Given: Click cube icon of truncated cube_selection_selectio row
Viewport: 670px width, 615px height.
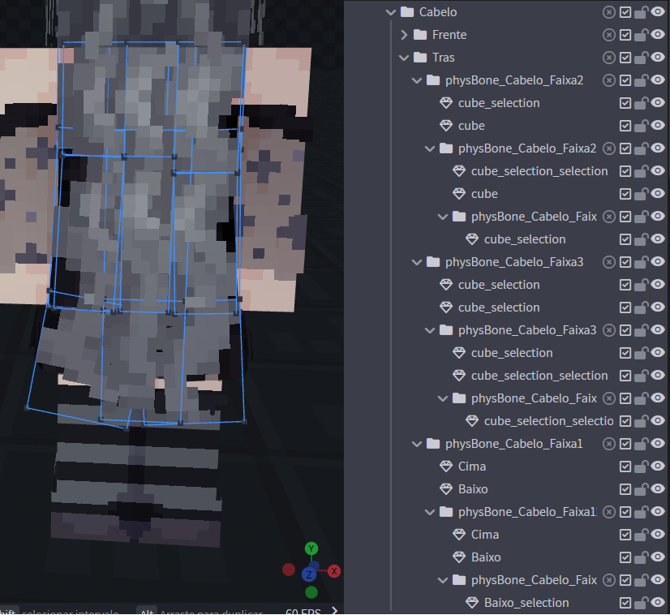Looking at the screenshot, I should tap(472, 421).
